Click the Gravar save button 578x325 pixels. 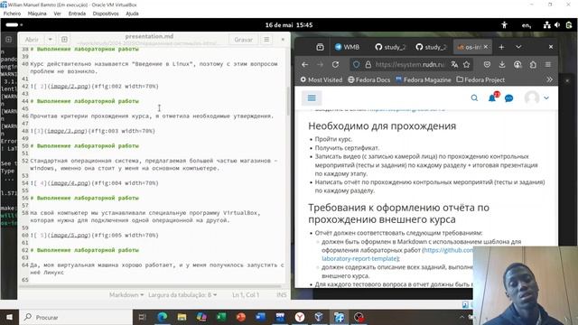coord(243,40)
